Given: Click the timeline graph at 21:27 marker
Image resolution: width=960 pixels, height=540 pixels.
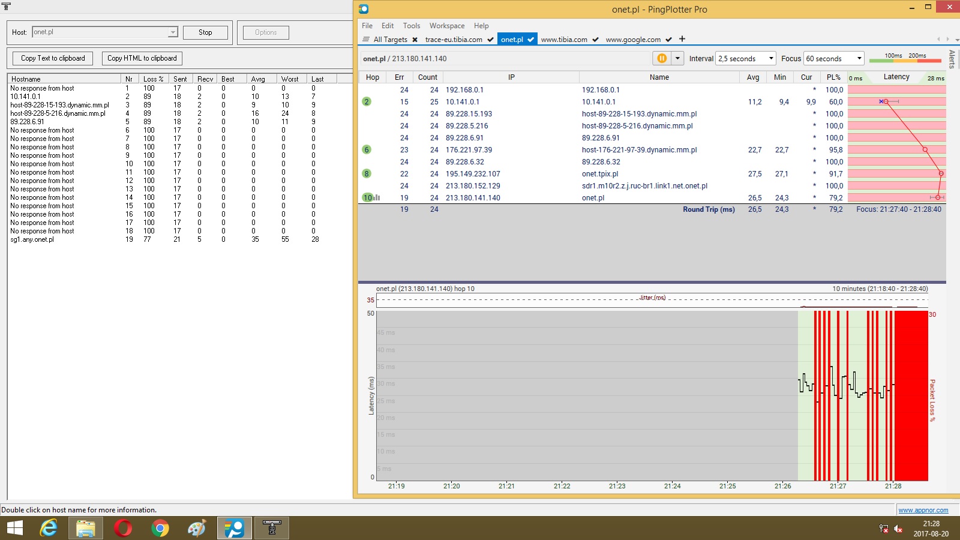Looking at the screenshot, I should [838, 486].
